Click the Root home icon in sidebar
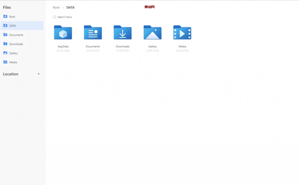Viewport: 299px width, 185px height. pyautogui.click(x=5, y=17)
